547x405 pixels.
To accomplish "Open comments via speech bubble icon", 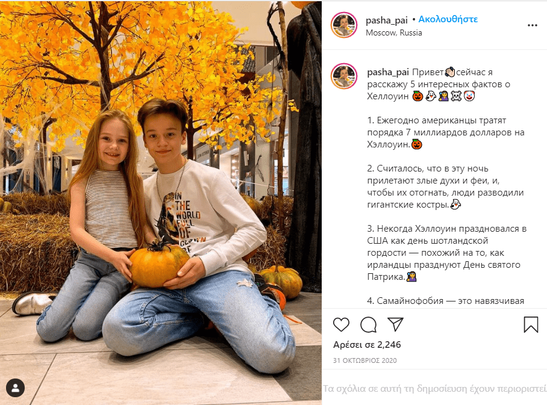I will [369, 325].
